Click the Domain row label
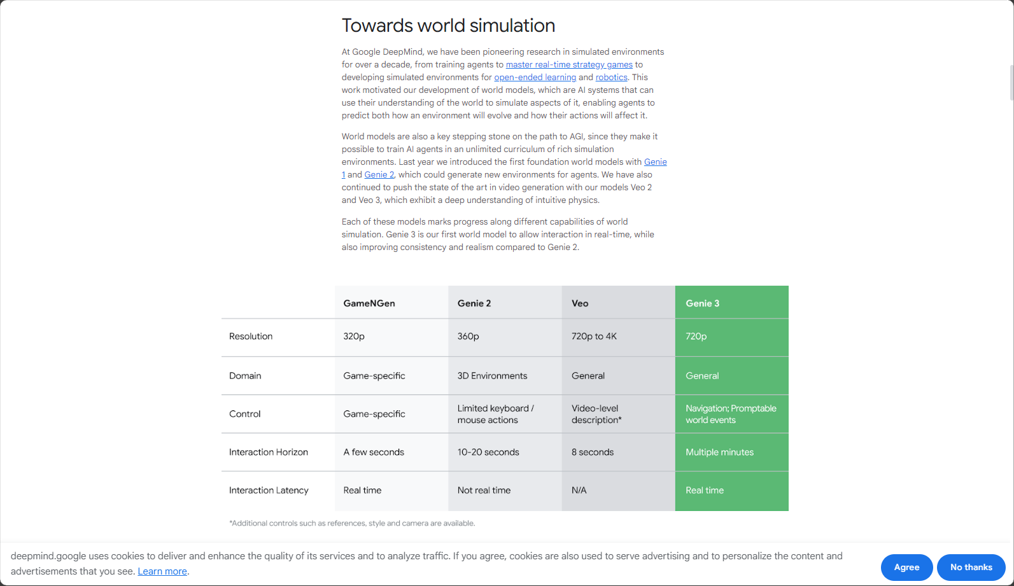The height and width of the screenshot is (586, 1014). click(245, 375)
